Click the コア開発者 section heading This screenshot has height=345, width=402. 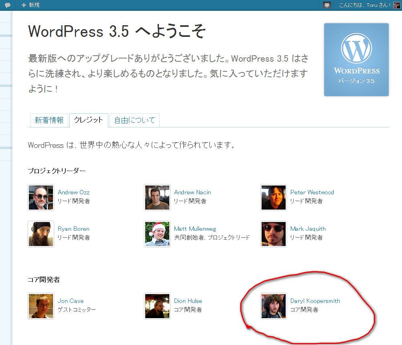click(x=44, y=279)
